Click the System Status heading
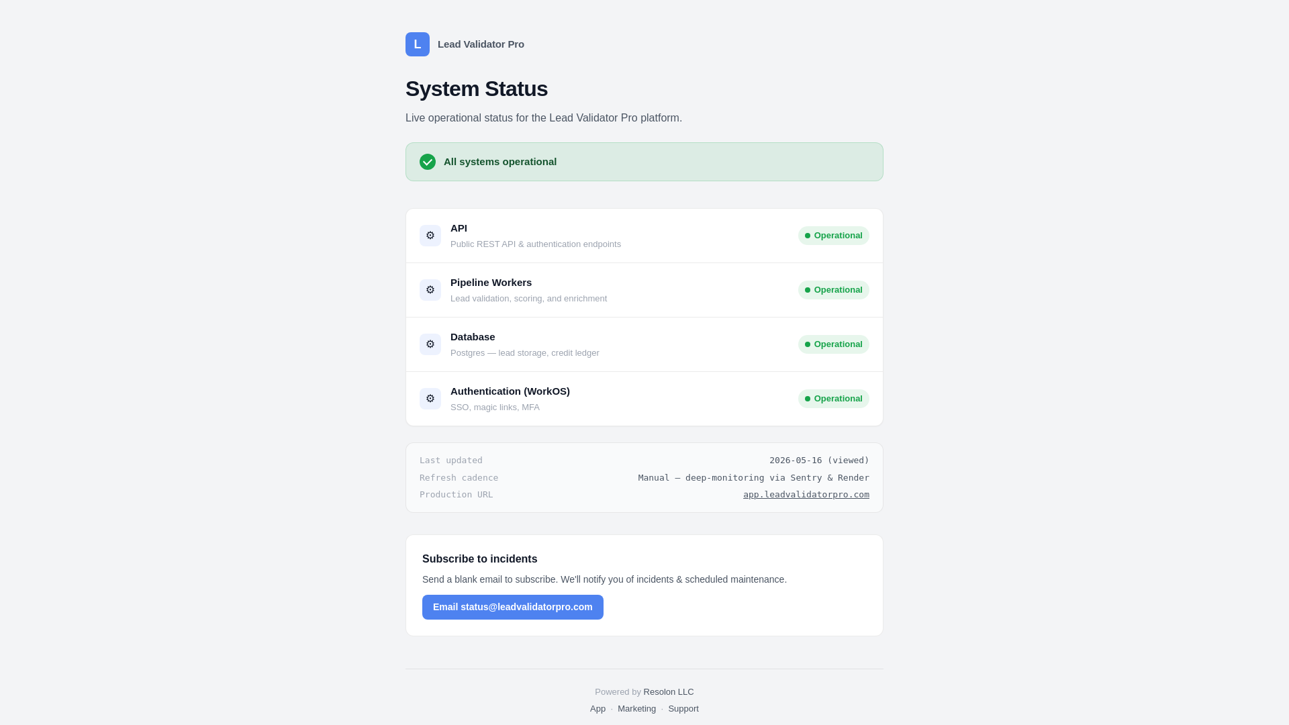The width and height of the screenshot is (1289, 725). pos(477,89)
